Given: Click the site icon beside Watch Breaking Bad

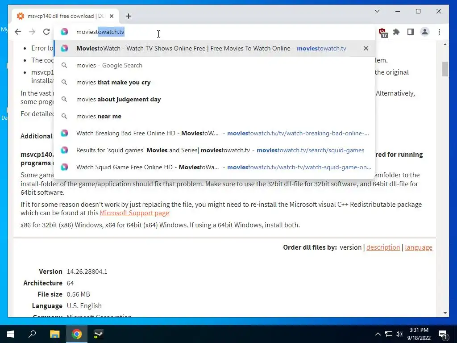Looking at the screenshot, I should pos(64,133).
